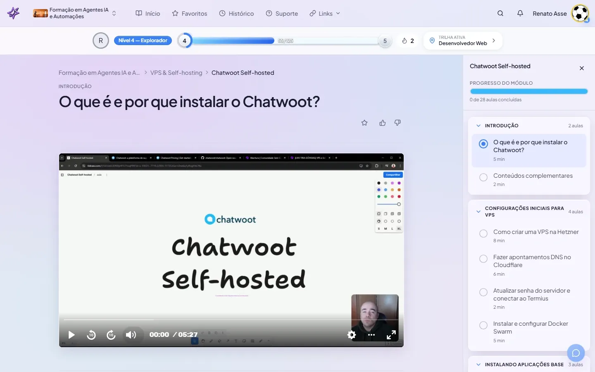Screen dimensions: 595x372
Task: Select lesson O que é e por que instalar
Action: [529, 150]
